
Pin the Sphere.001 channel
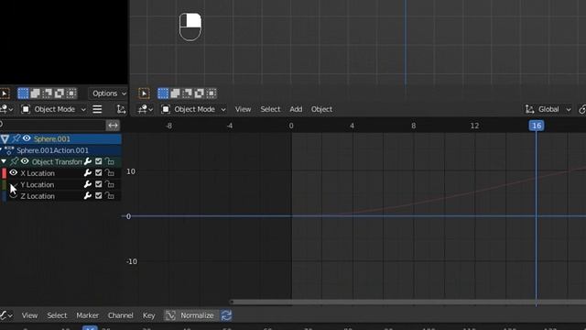pos(16,138)
